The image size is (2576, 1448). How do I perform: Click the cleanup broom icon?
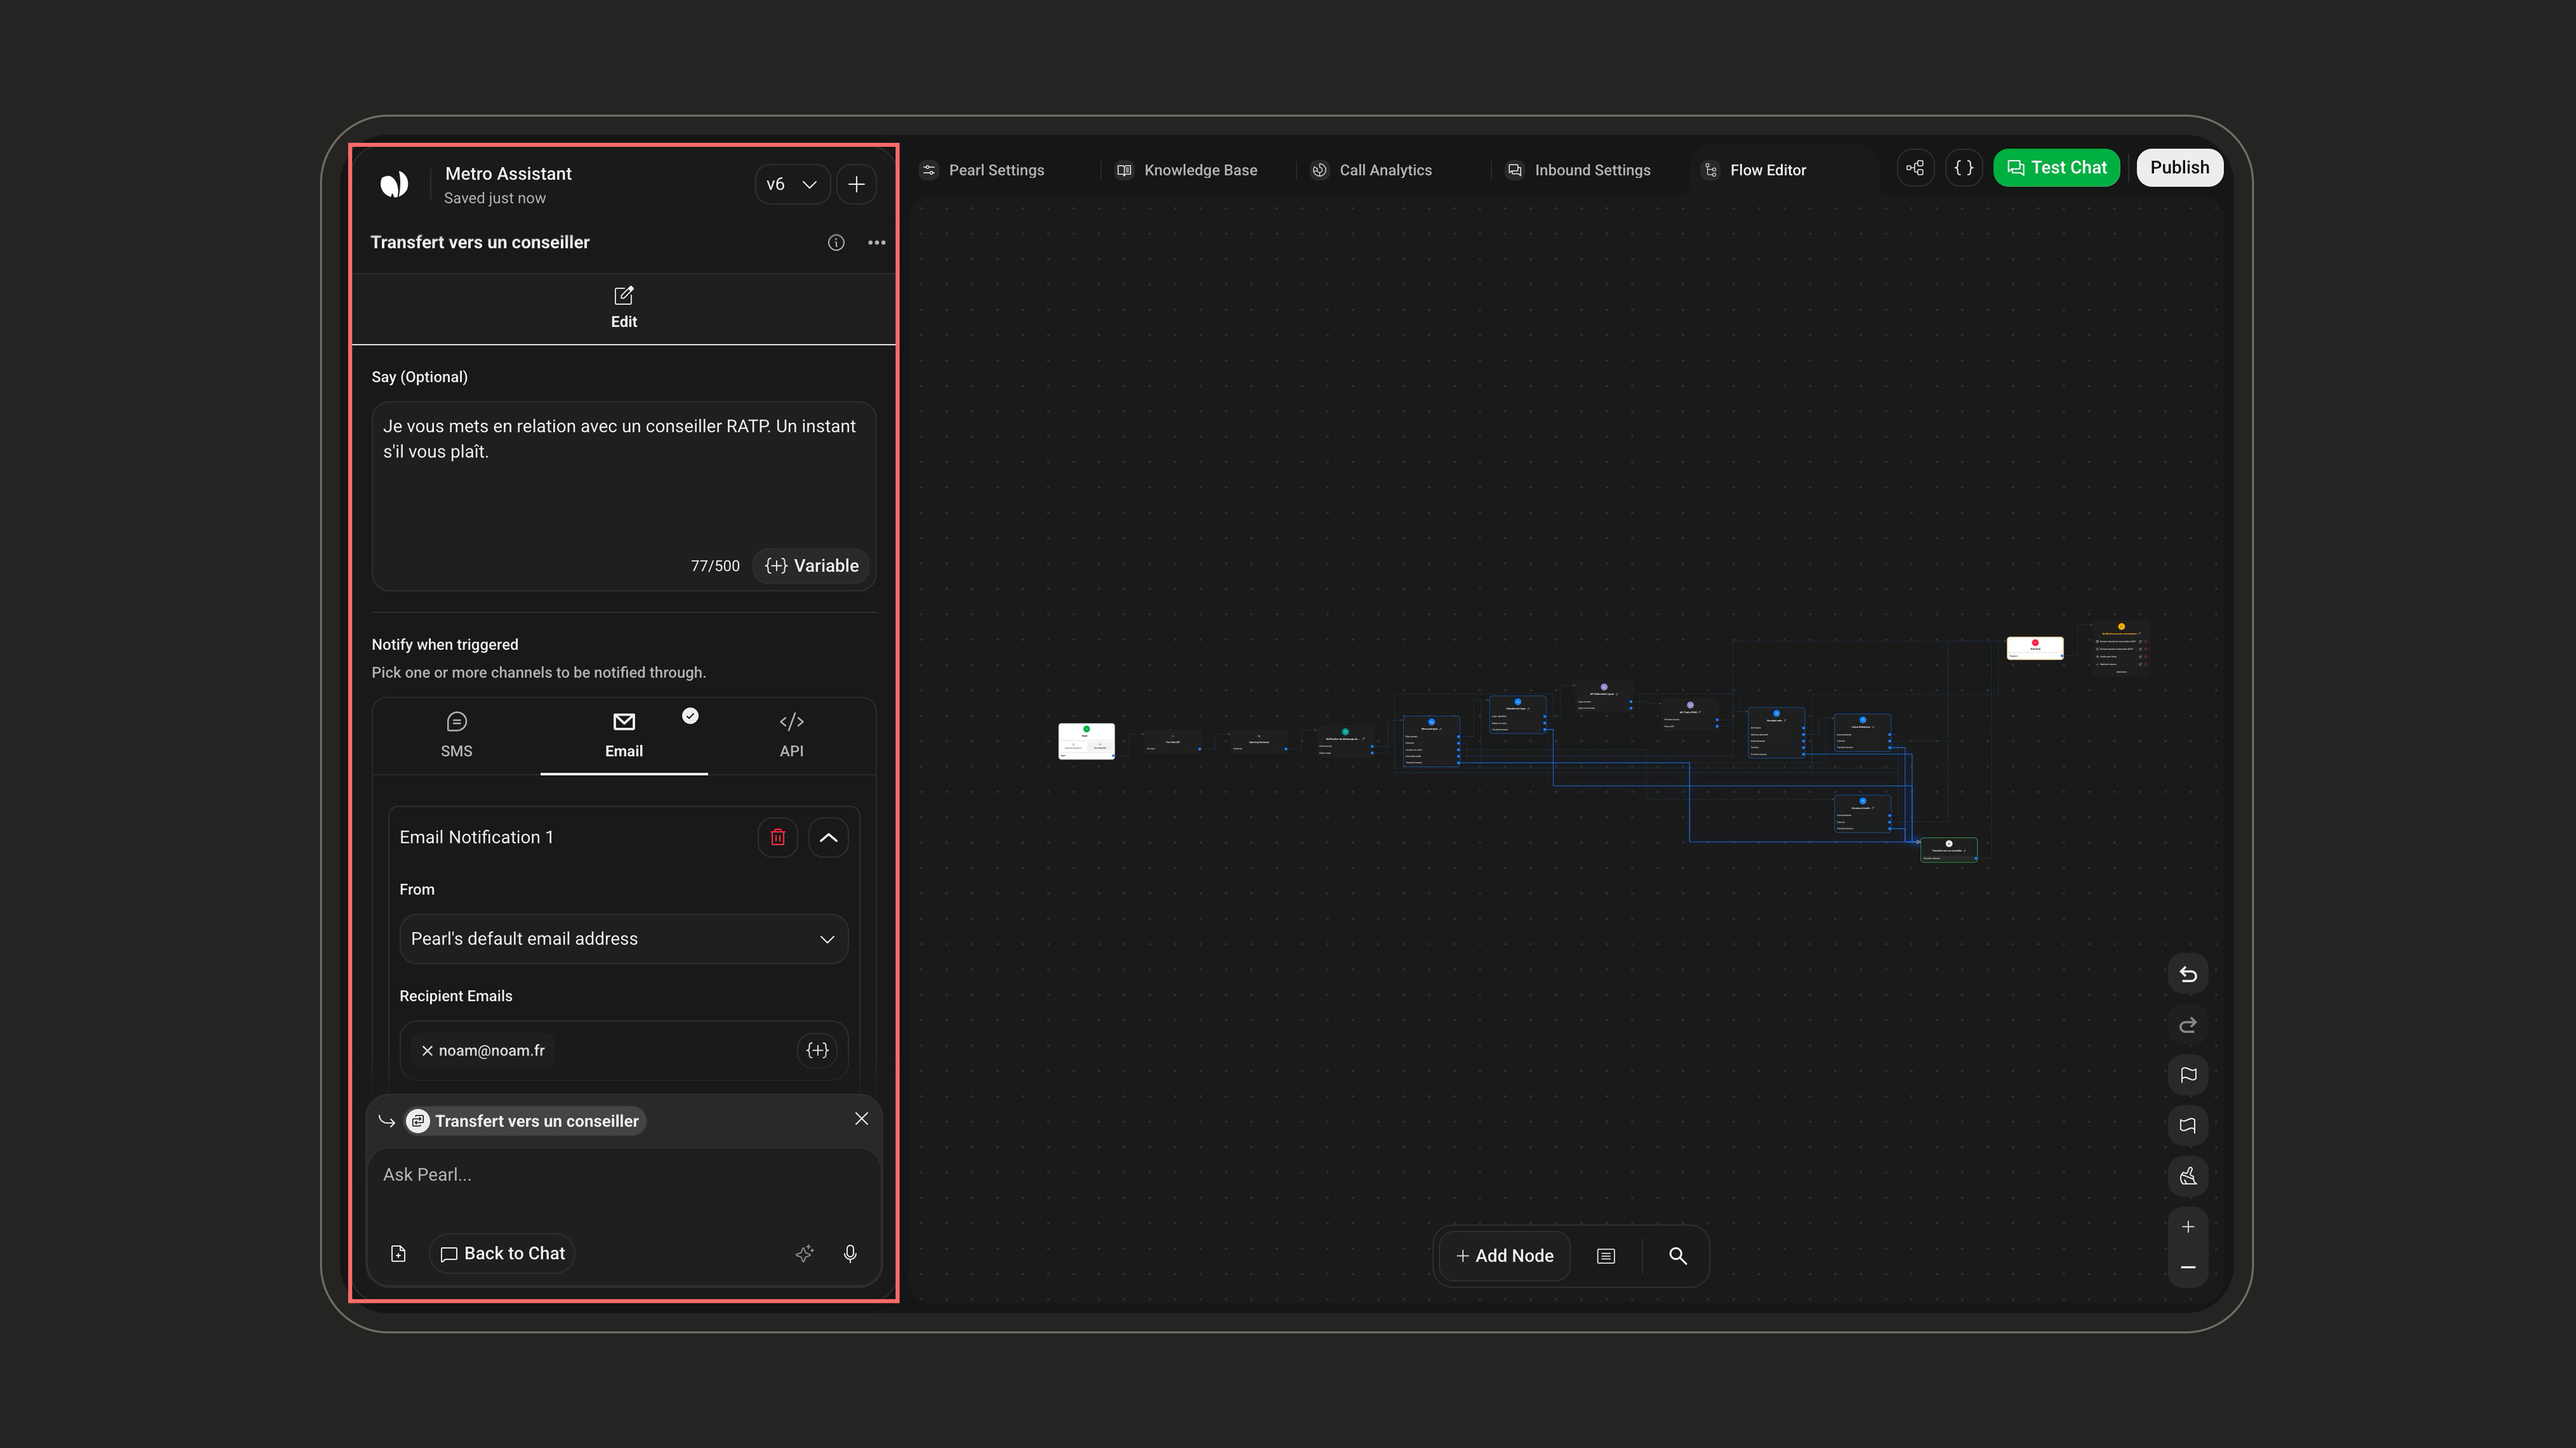pos(2188,1176)
